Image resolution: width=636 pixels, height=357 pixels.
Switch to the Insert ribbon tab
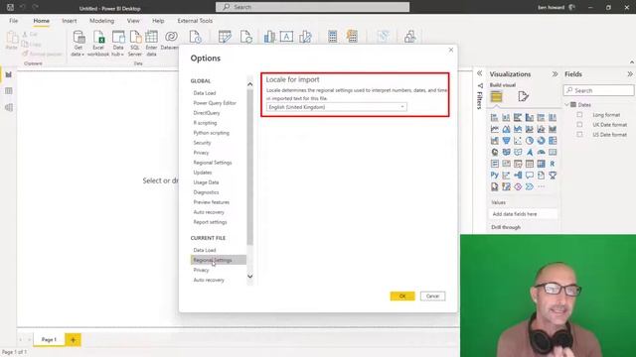coord(69,21)
